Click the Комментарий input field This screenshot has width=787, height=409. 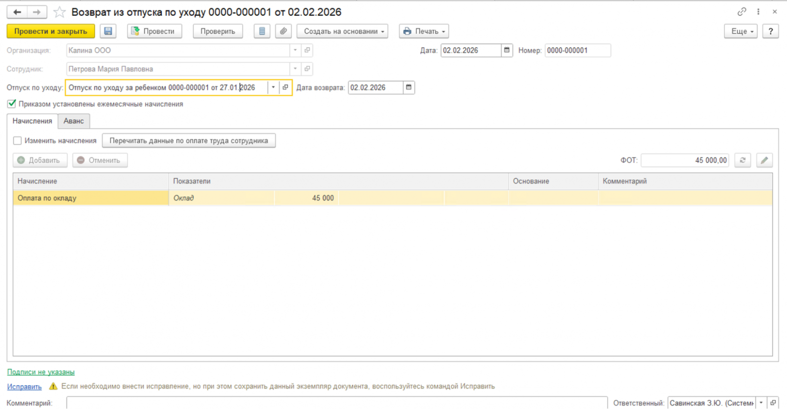(x=337, y=403)
